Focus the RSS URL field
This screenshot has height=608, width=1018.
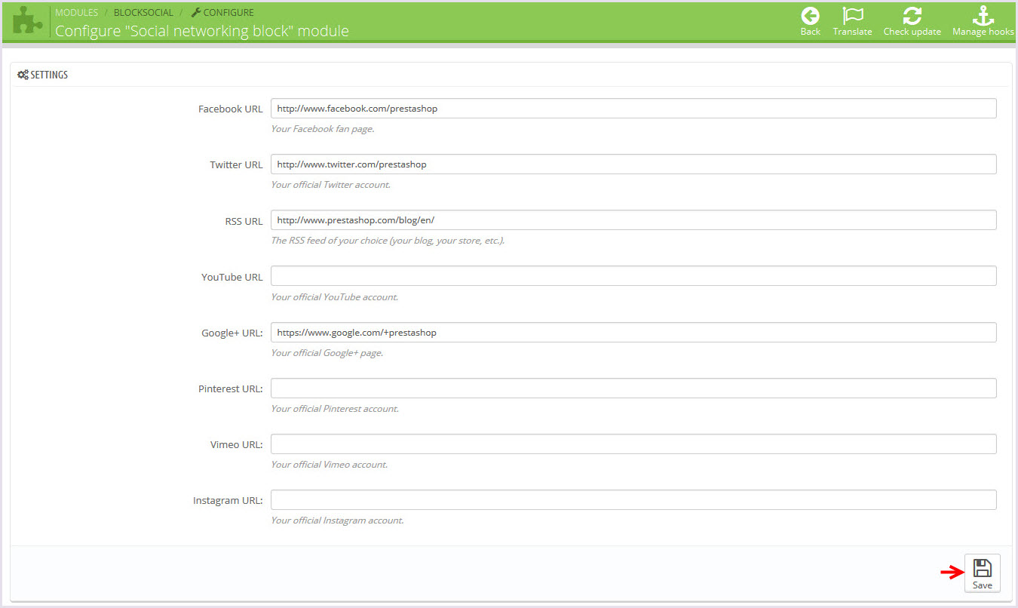pyautogui.click(x=633, y=220)
